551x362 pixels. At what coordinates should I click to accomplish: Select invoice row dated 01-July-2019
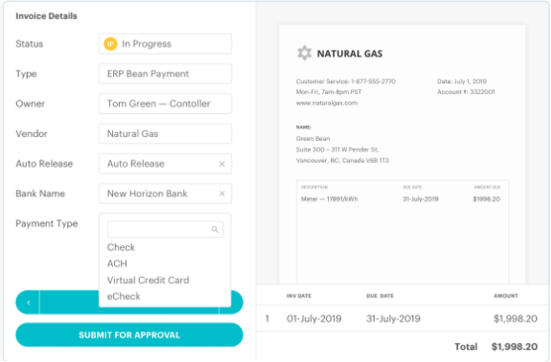point(403,319)
